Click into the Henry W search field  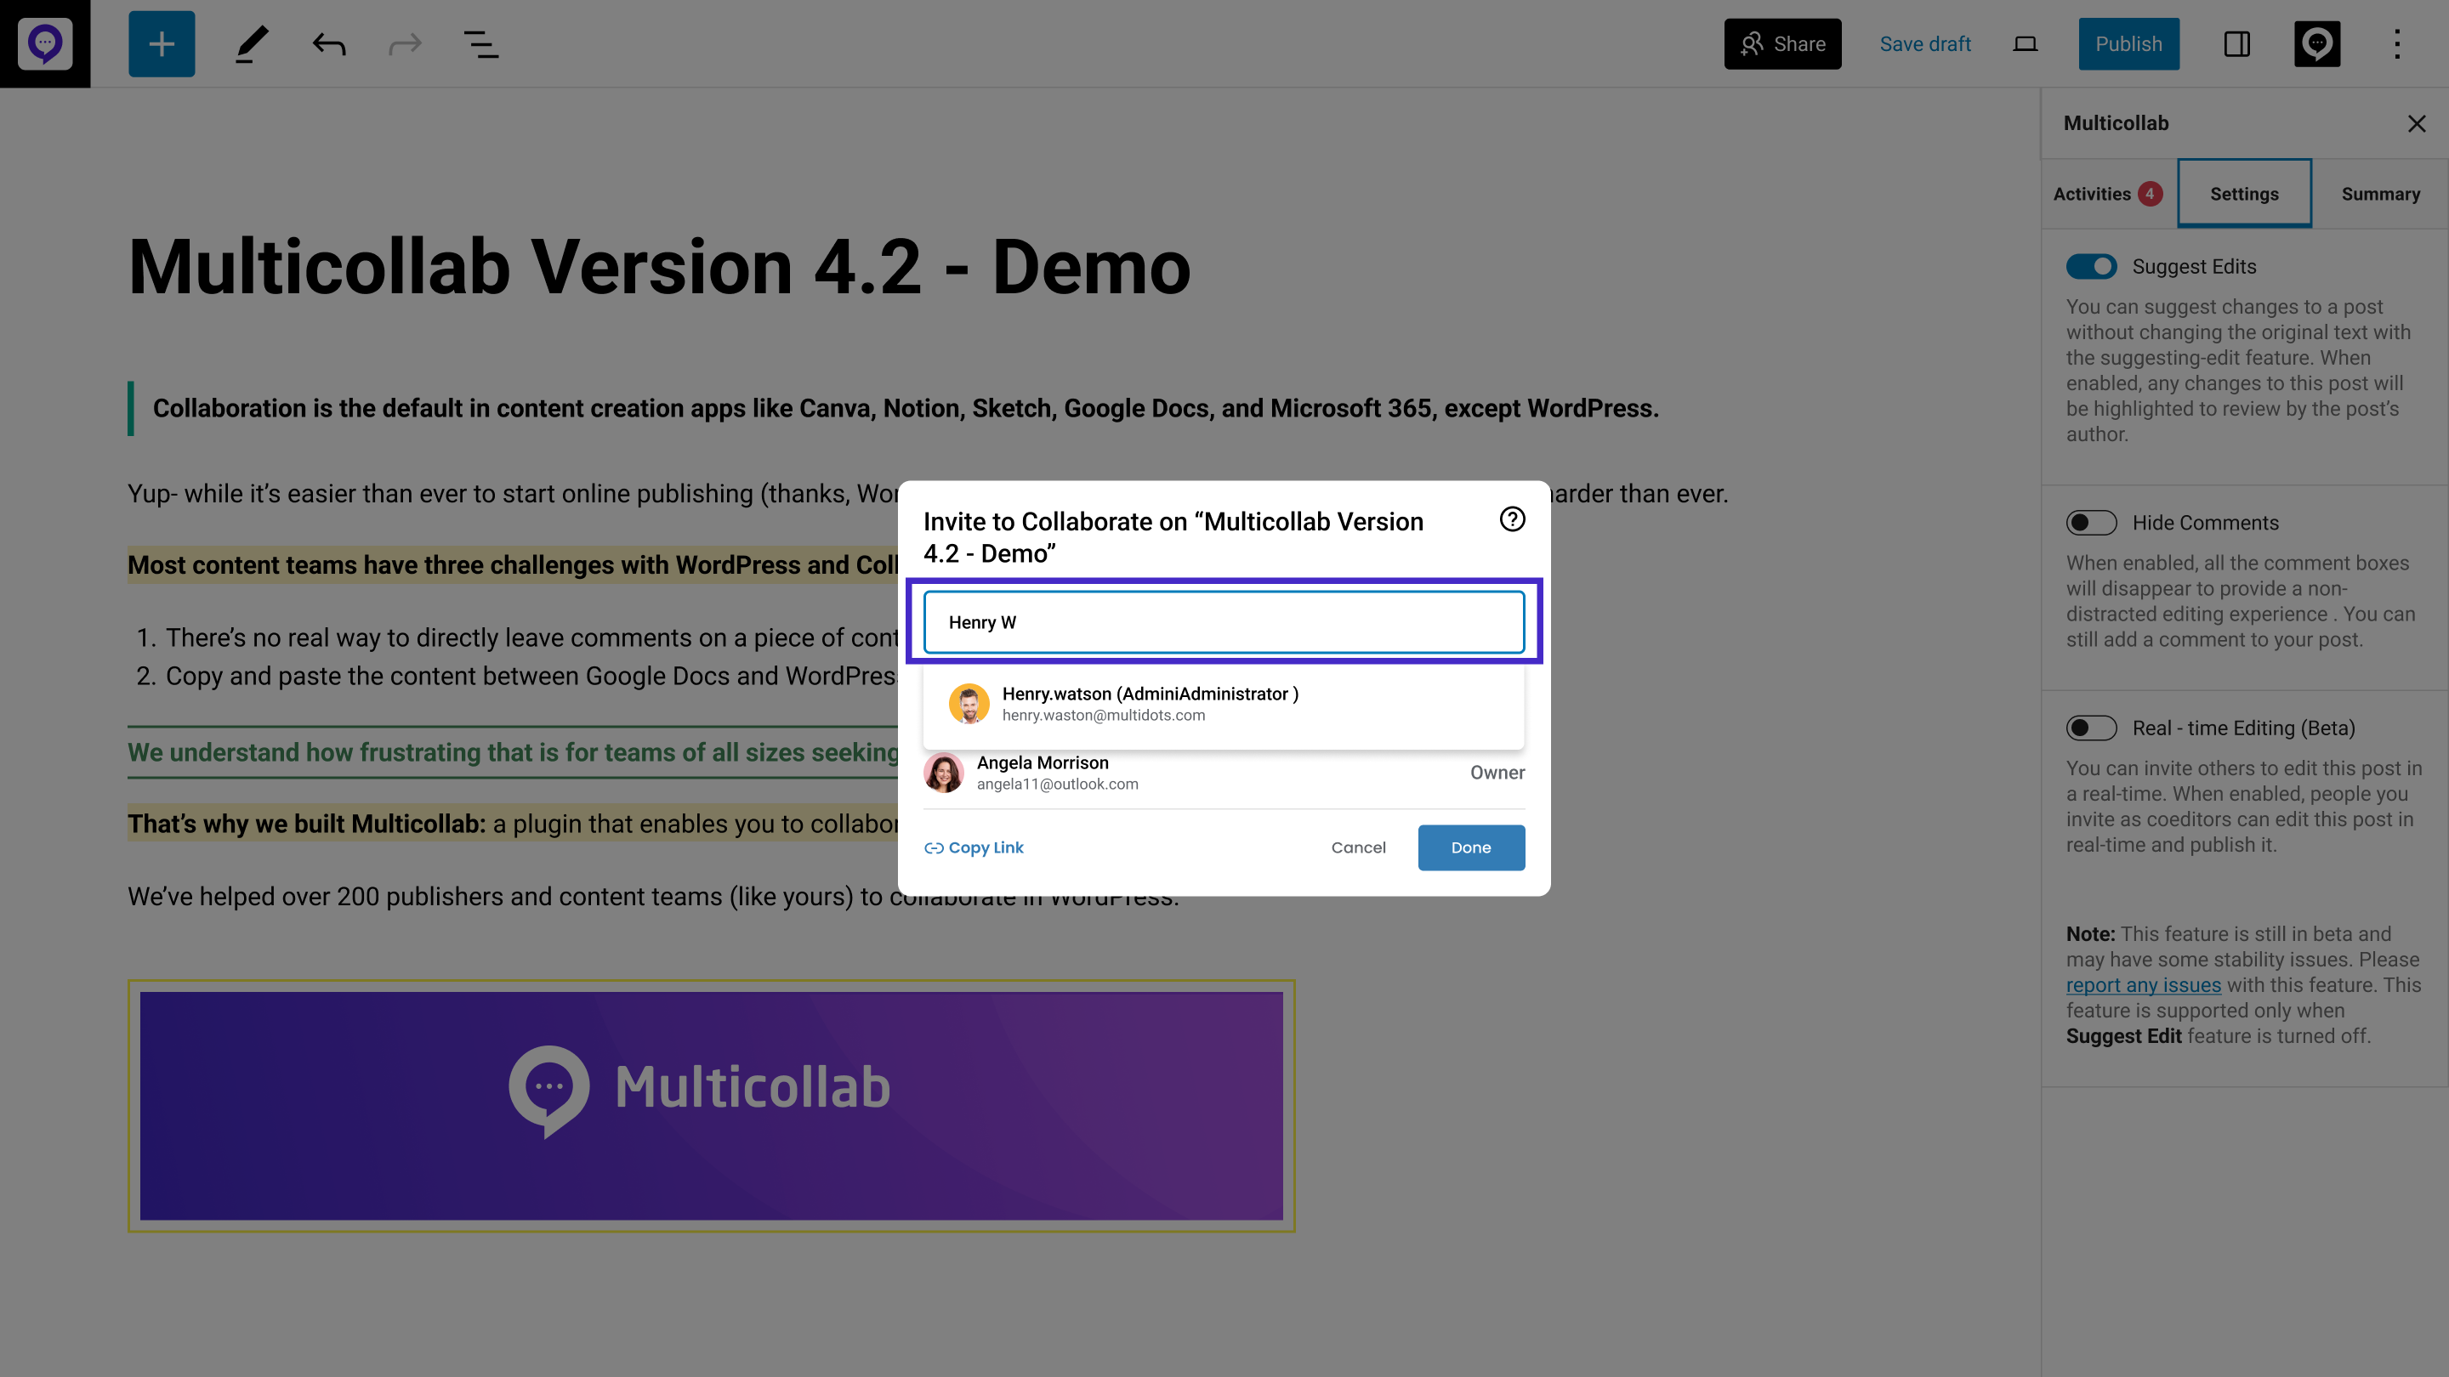[1224, 622]
